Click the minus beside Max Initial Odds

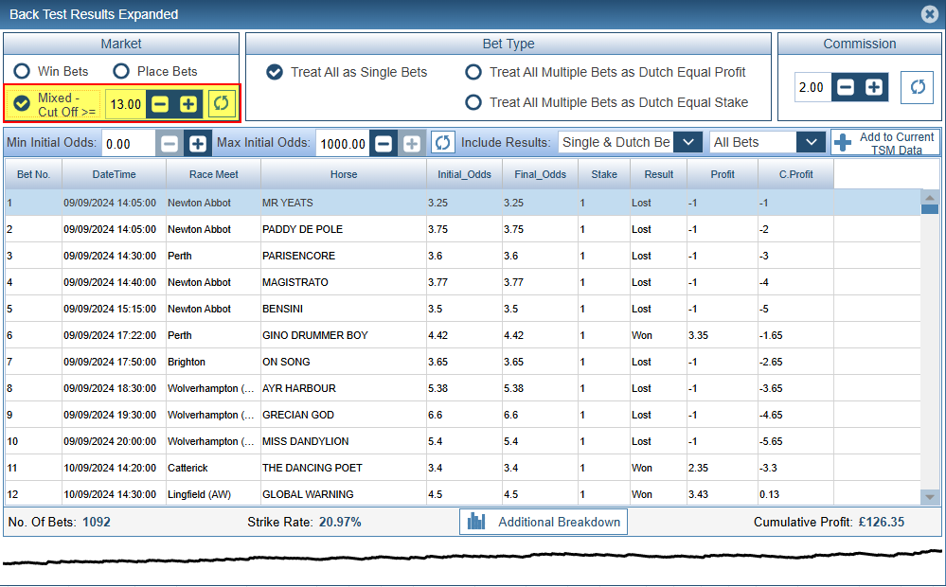(x=384, y=143)
